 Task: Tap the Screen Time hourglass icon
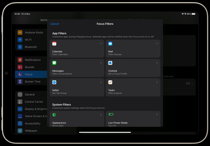click(x=20, y=81)
